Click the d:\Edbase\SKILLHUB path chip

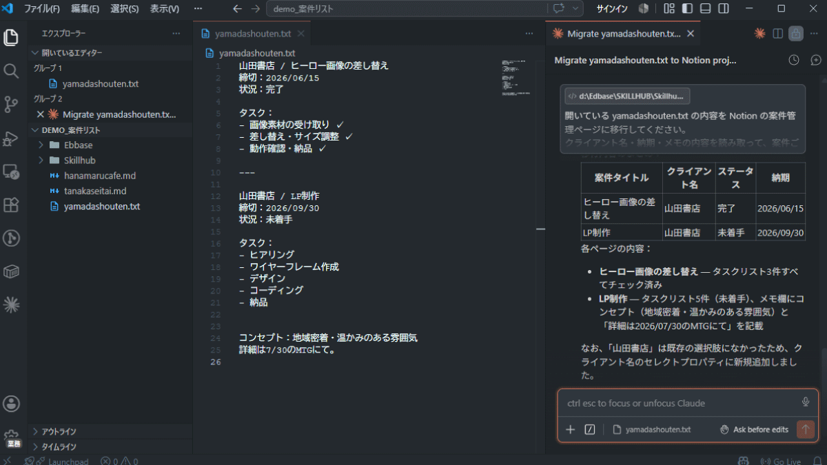(x=627, y=96)
